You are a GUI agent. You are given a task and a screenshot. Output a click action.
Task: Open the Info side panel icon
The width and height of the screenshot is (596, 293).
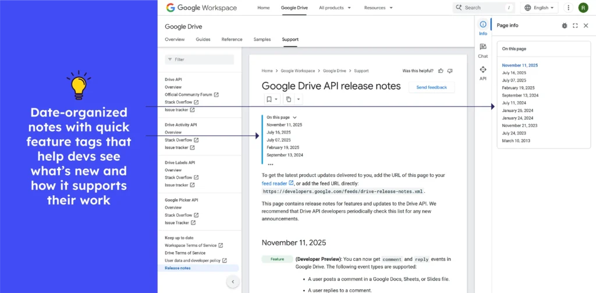[x=483, y=24]
